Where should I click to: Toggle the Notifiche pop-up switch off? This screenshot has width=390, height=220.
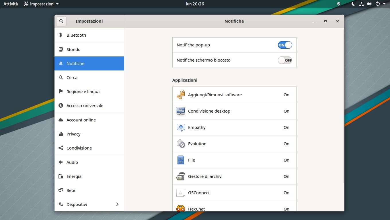(285, 45)
